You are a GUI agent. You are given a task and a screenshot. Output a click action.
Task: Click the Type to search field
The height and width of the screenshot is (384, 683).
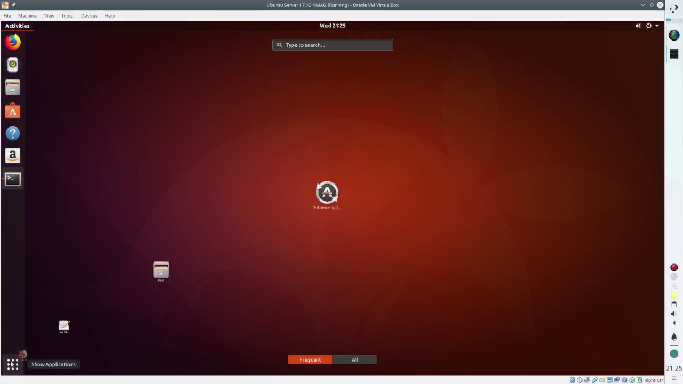332,45
